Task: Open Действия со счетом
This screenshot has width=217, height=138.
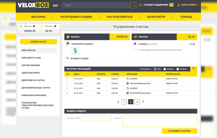Action: 33,80
